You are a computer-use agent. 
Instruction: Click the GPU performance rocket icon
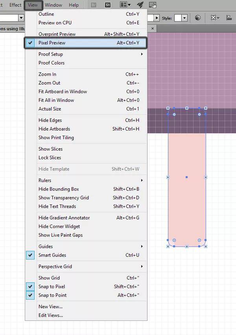coord(140,5)
